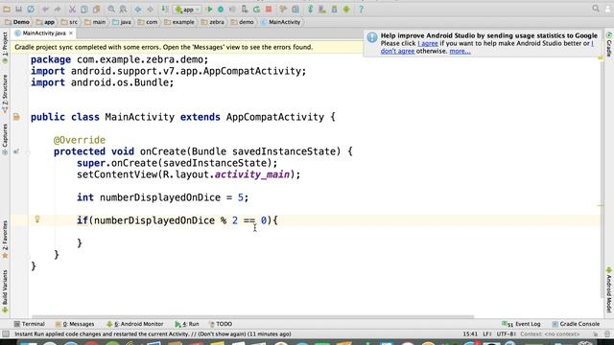Open the TODO tool window
The height and width of the screenshot is (345, 614).
pos(221,324)
